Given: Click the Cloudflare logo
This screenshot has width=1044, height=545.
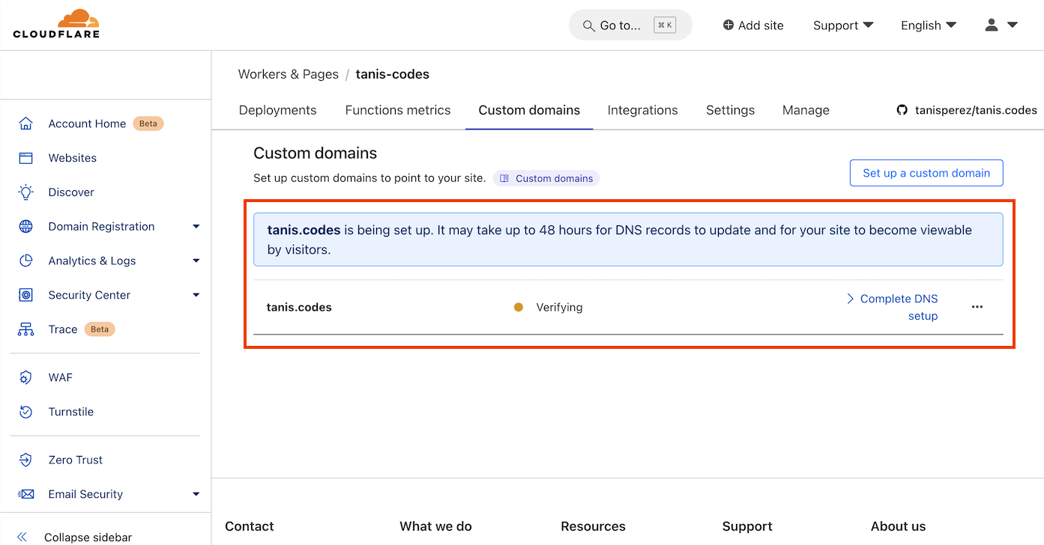Looking at the screenshot, I should (56, 23).
